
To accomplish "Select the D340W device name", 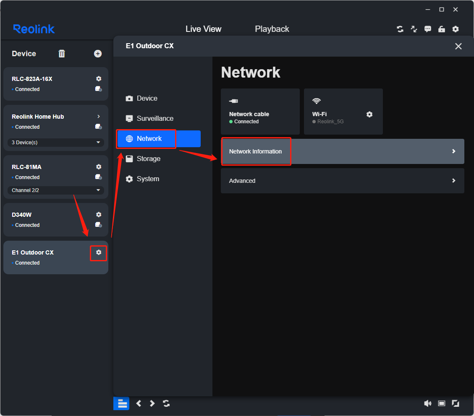I will (21, 215).
